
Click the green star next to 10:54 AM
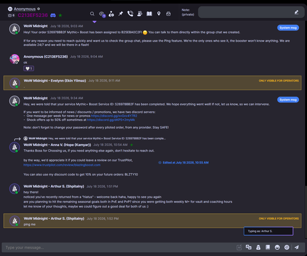tap(131, 145)
